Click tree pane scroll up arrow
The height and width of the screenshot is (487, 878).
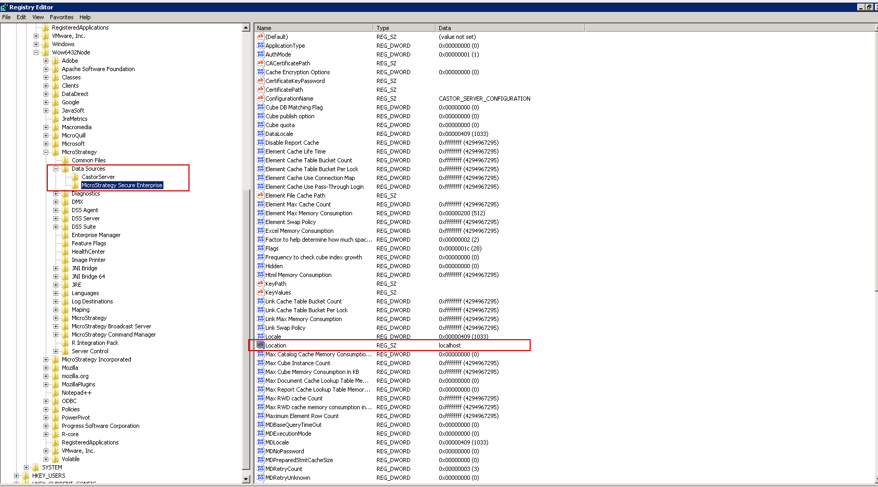click(x=246, y=27)
